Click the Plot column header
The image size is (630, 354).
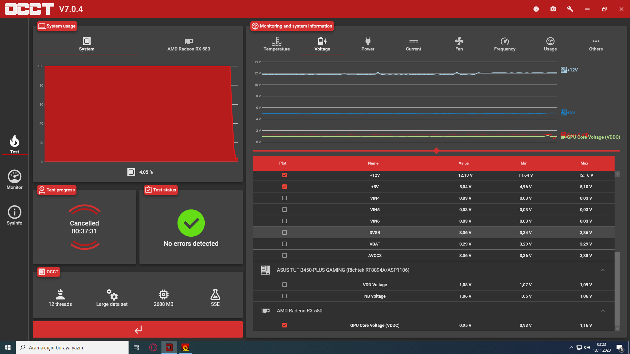click(x=283, y=163)
